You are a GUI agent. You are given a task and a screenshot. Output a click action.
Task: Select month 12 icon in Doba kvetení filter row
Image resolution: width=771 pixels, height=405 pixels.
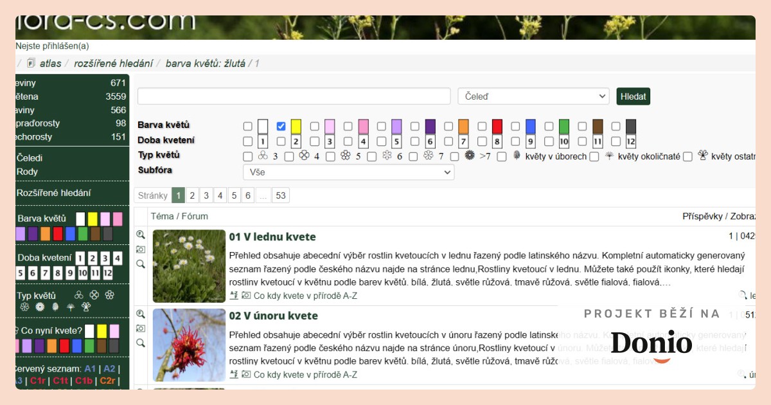pos(631,141)
